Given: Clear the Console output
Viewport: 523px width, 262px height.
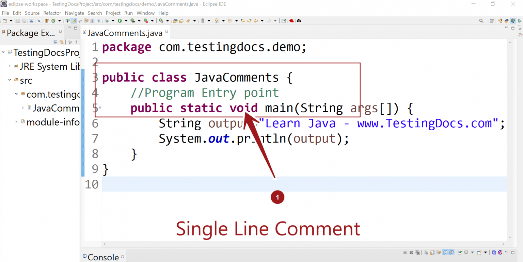Looking at the screenshot, I should click(426, 252).
